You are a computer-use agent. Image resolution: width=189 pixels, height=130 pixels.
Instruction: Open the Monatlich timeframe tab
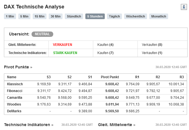pos(159,16)
